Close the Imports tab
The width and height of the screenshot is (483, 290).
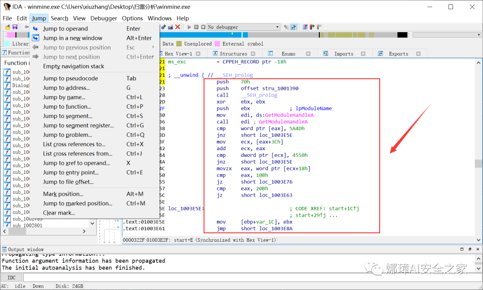point(363,54)
